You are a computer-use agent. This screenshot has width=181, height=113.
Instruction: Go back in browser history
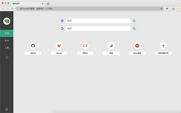[x=3, y=9]
